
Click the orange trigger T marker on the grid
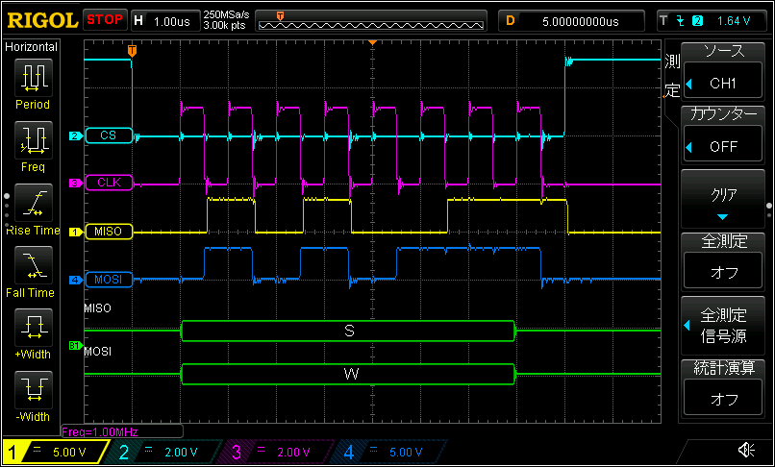click(x=132, y=50)
